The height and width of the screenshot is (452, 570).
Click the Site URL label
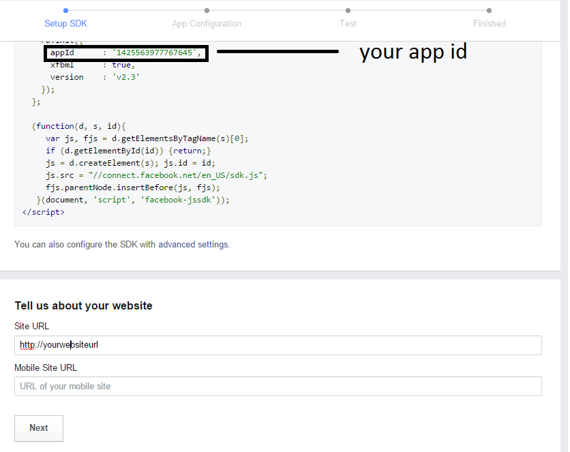click(x=31, y=327)
